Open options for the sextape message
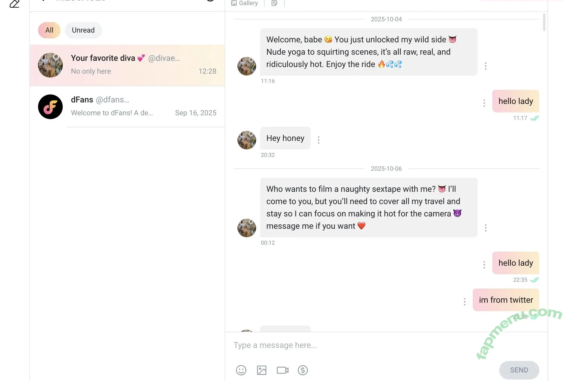 tap(486, 228)
